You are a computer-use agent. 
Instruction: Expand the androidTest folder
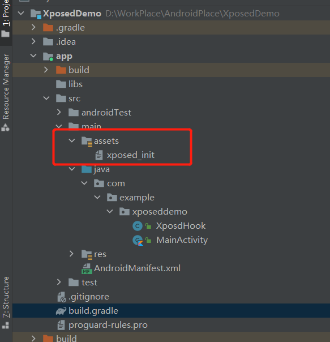pyautogui.click(x=59, y=112)
